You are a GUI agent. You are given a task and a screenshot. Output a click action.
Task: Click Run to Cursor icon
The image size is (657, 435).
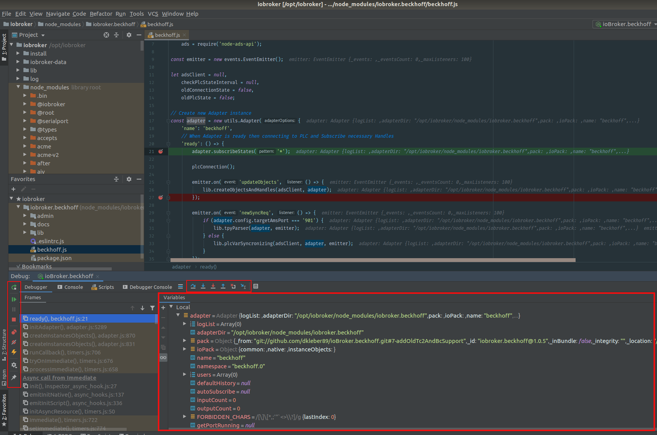243,286
